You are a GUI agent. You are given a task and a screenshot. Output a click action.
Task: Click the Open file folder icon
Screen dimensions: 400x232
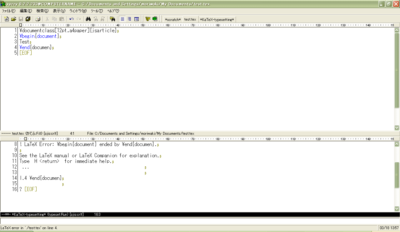click(13, 19)
